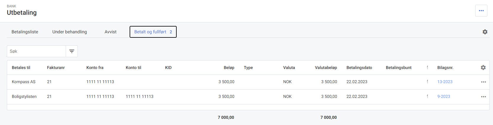The image size is (493, 125).
Task: Click the Betales til column header
Action: (x=21, y=68)
